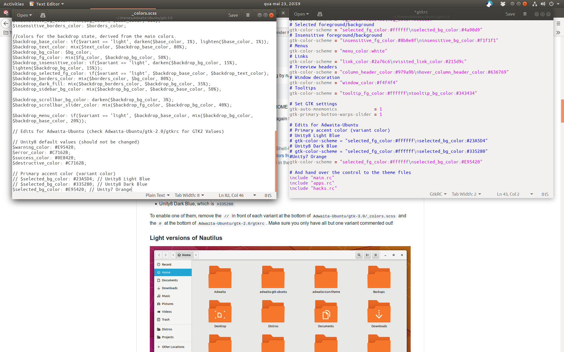Open the hamburger menu in the _colors.scss window

click(x=248, y=15)
